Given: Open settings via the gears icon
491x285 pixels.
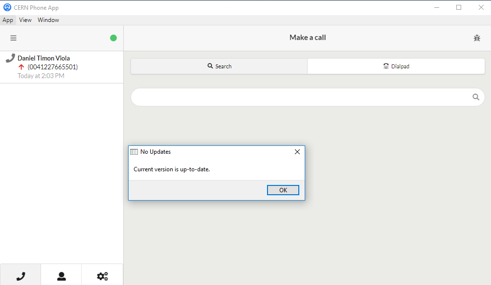Looking at the screenshot, I should tap(102, 276).
